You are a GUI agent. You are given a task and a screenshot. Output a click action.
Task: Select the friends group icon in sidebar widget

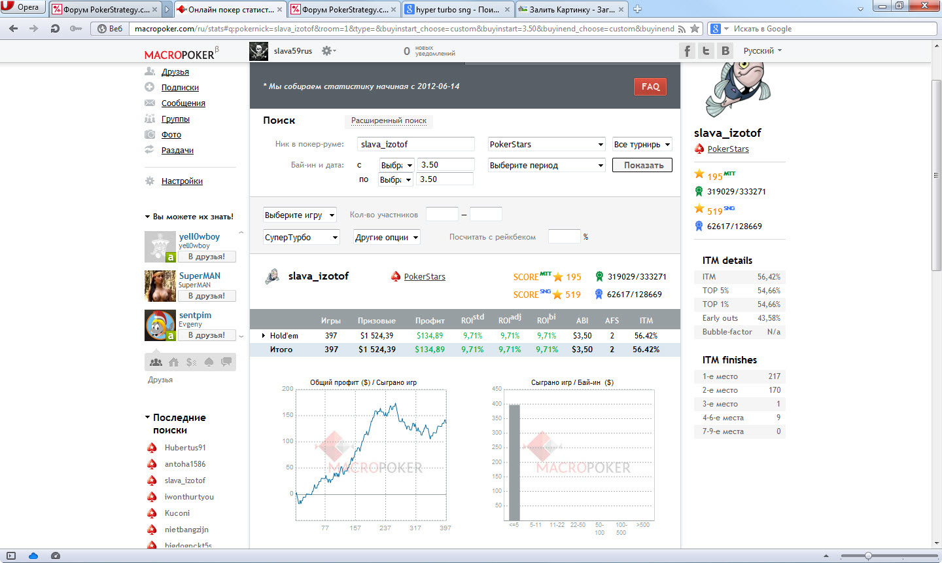tap(156, 361)
